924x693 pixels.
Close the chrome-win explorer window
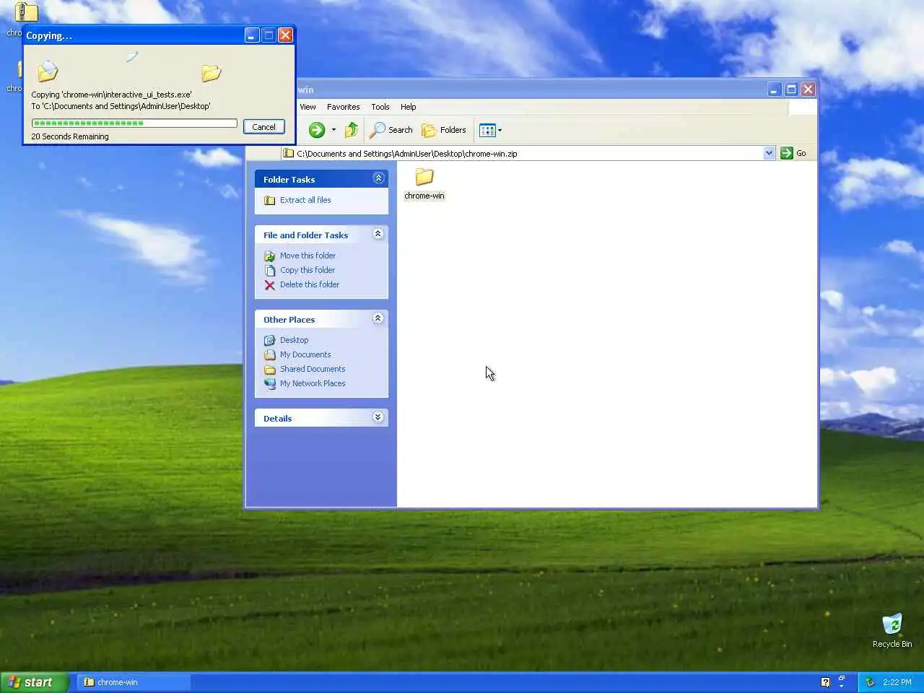click(x=808, y=90)
